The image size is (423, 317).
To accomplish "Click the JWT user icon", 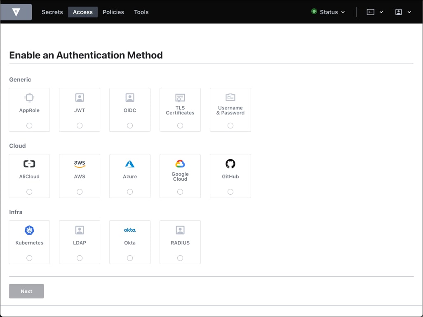I will point(80,98).
